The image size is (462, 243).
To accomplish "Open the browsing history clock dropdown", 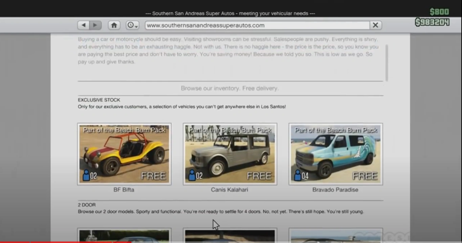I will [x=132, y=25].
